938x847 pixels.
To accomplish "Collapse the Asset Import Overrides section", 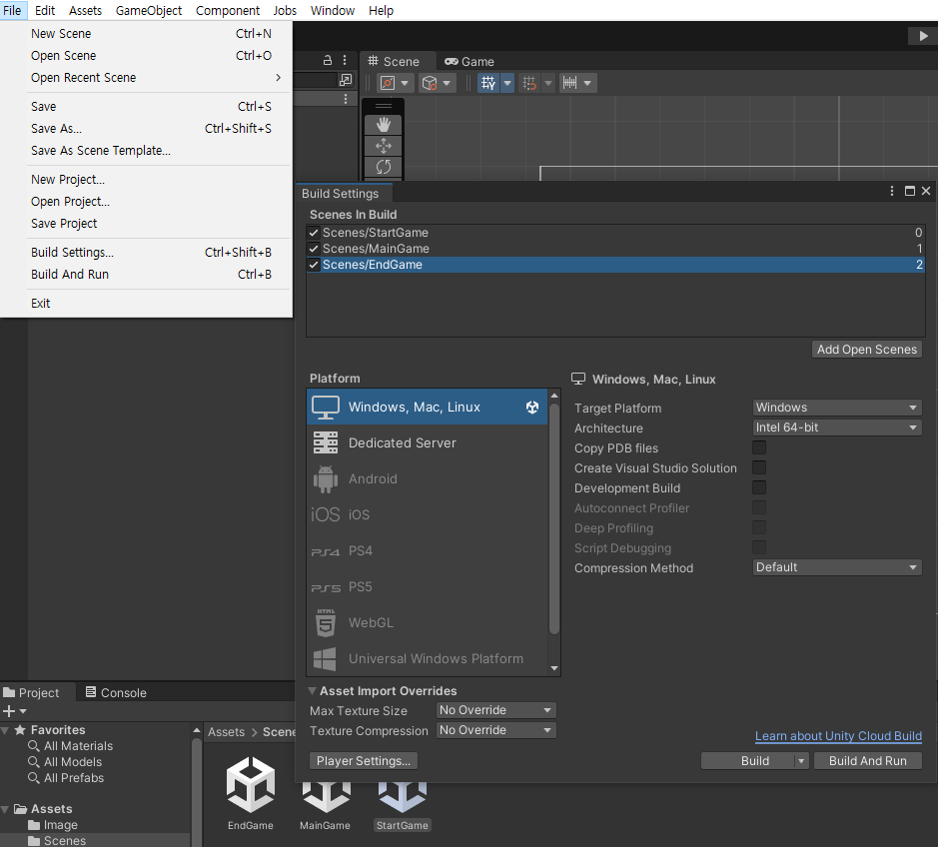I will tap(312, 691).
